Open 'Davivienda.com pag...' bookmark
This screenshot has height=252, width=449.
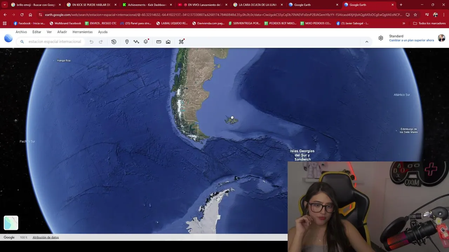pos(208,23)
